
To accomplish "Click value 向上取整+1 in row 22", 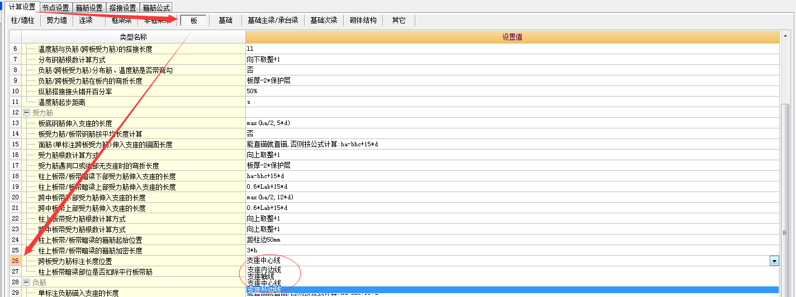I will click(x=263, y=219).
